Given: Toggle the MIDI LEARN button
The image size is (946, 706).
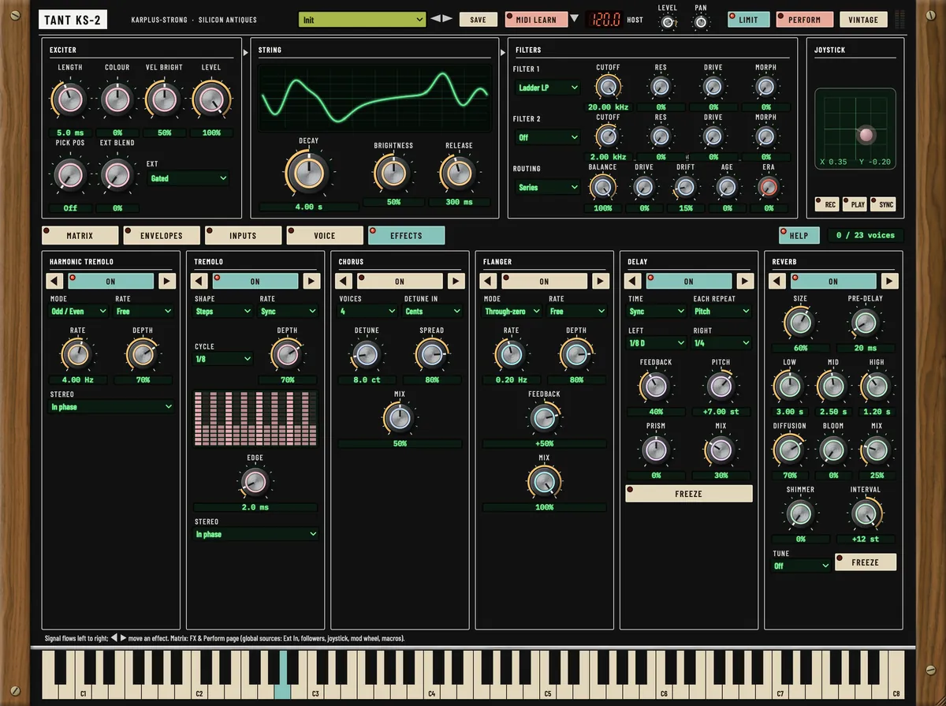Looking at the screenshot, I should coord(535,20).
